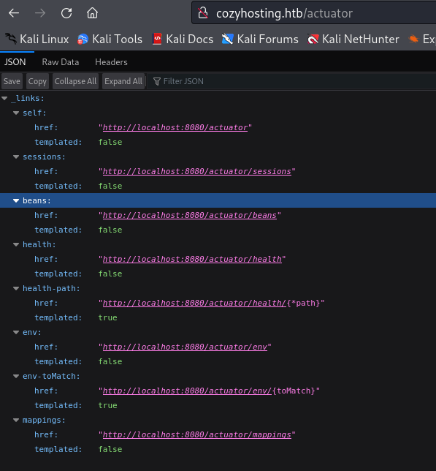Viewport: 436px width, 471px height.
Task: Click Collapse All
Action: click(75, 81)
